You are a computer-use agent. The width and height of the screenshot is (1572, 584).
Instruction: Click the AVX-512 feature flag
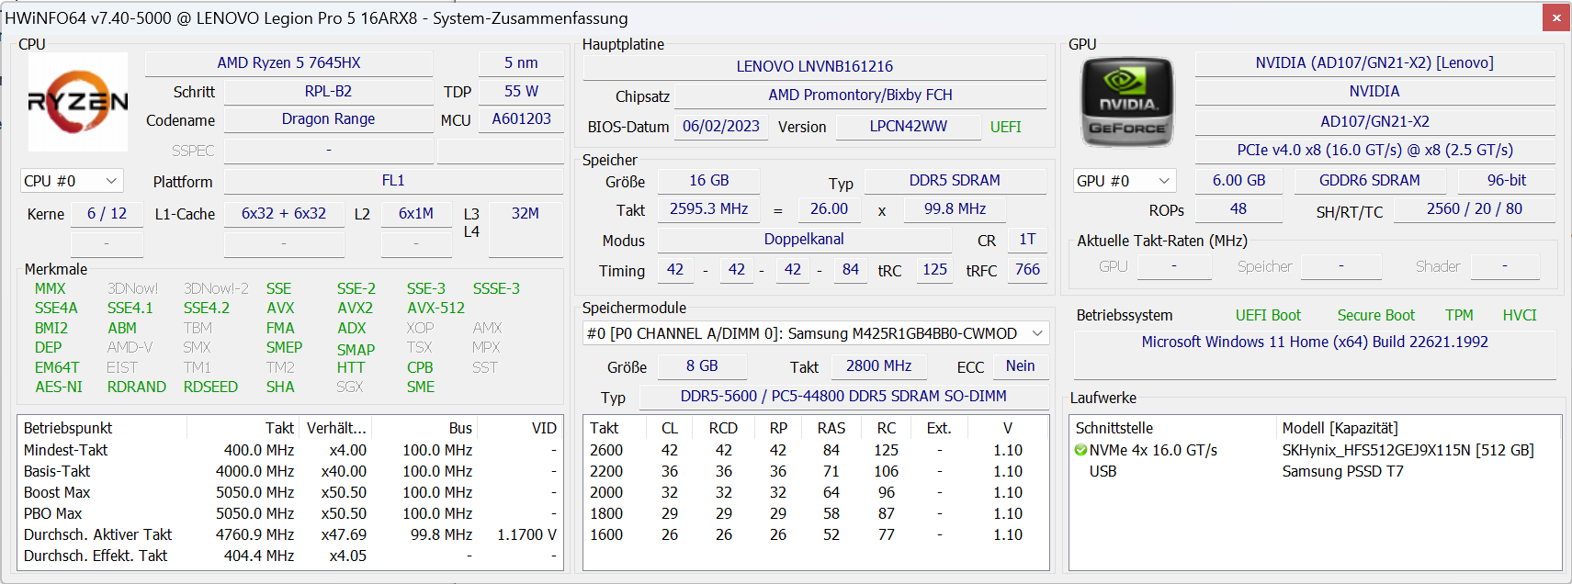point(436,308)
